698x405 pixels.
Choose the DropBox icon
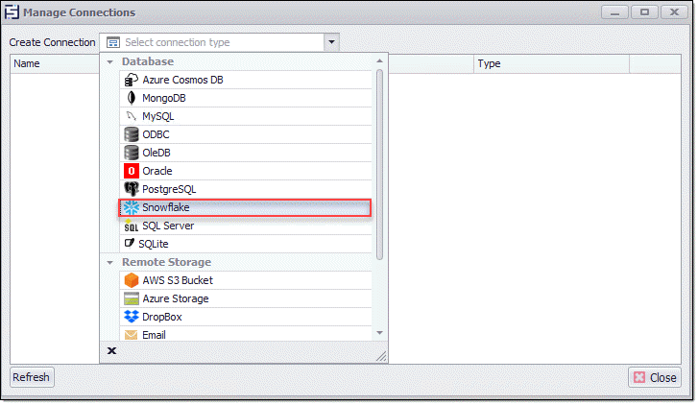click(132, 317)
